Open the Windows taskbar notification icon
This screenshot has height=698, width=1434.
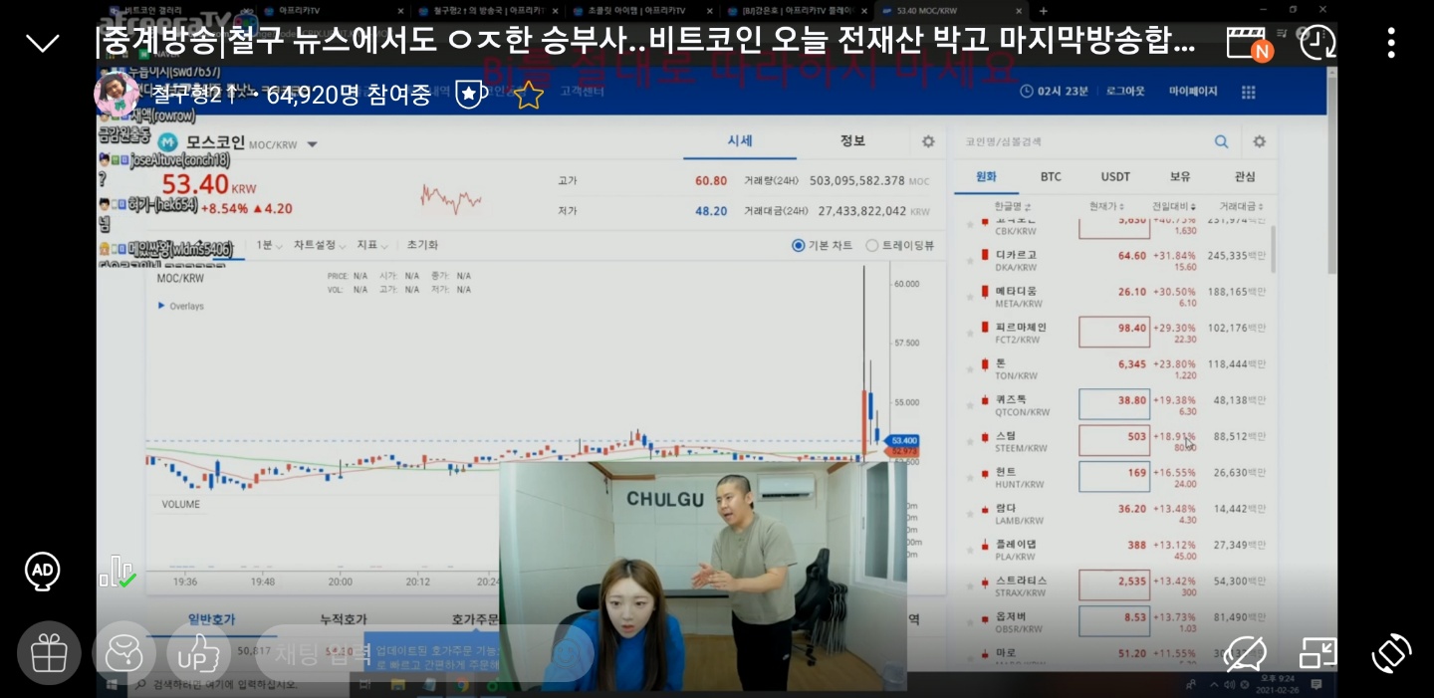(1316, 684)
